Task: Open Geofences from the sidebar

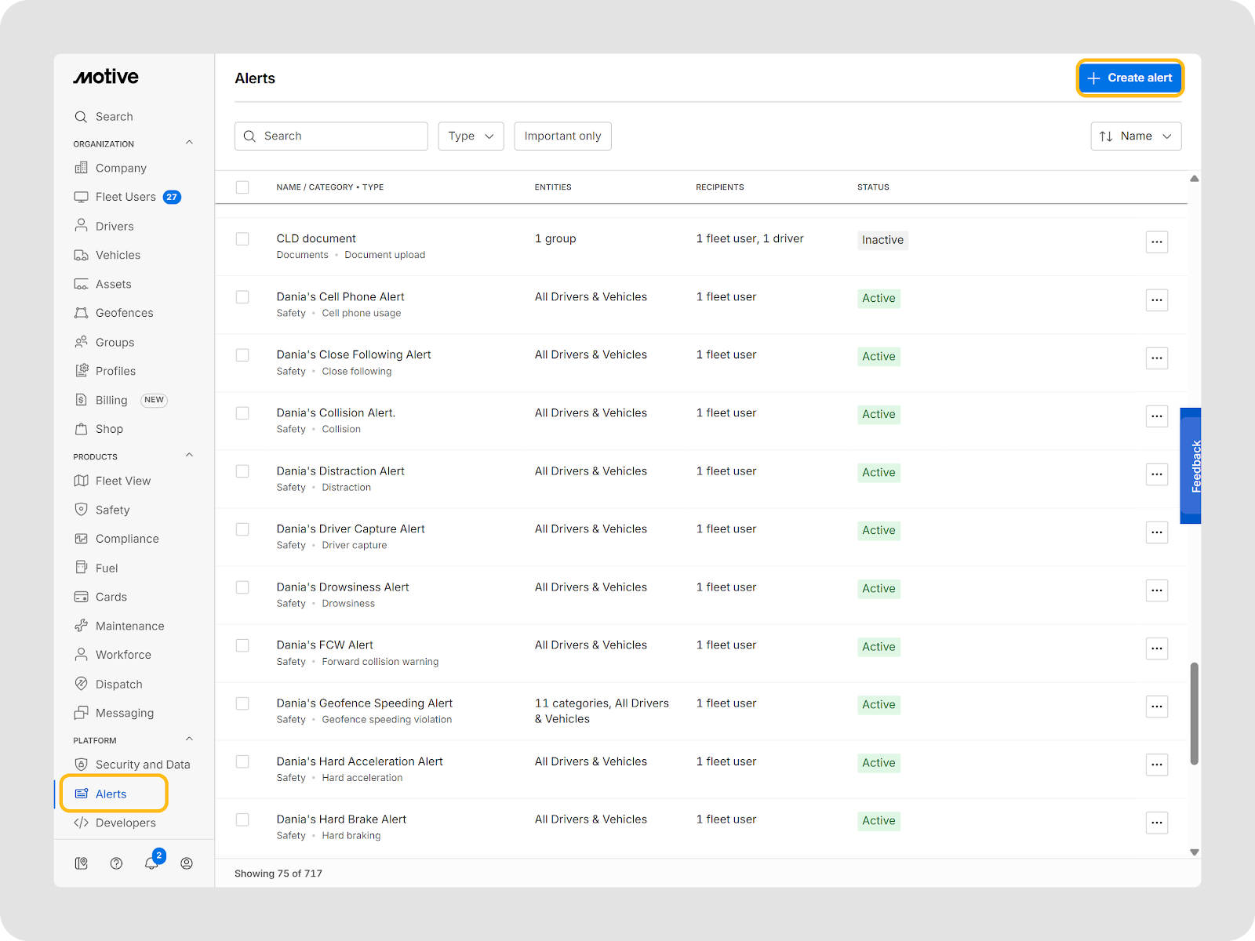Action: [x=124, y=313]
